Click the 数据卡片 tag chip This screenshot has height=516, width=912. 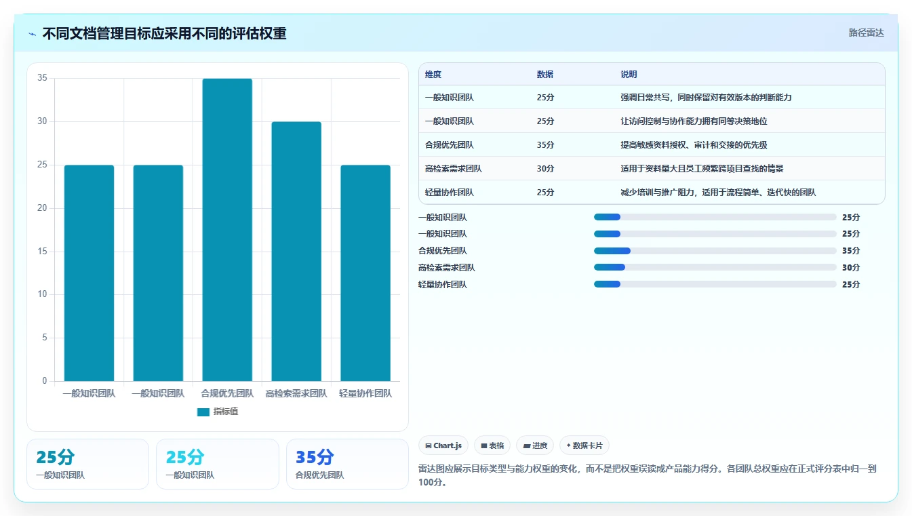584,445
